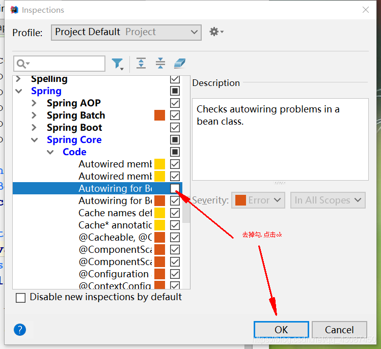Expand the Spring Boot node

(34, 127)
